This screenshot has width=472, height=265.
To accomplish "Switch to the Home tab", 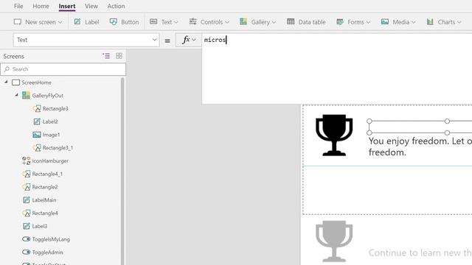I will [41, 6].
